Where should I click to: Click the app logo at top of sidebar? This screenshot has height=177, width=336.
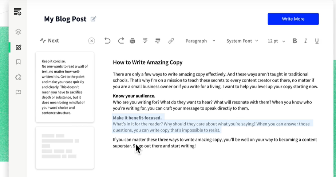[x=17, y=11]
